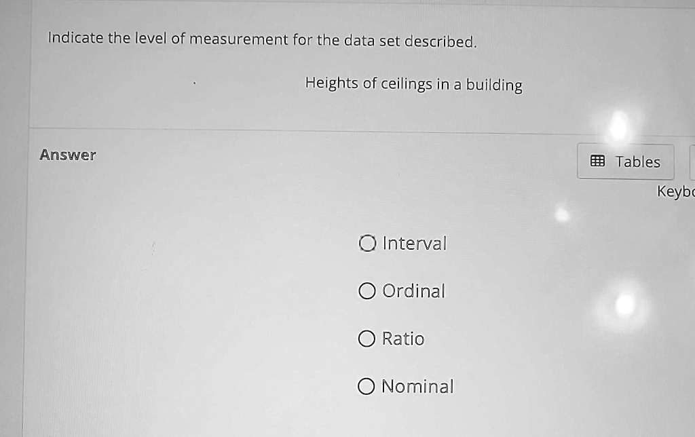The width and height of the screenshot is (695, 437).
Task: Click the Interval answer label
Action: [414, 243]
